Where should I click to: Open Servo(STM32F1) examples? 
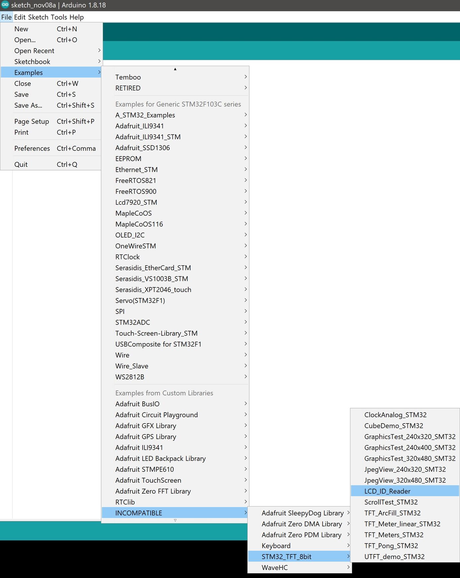coord(175,301)
